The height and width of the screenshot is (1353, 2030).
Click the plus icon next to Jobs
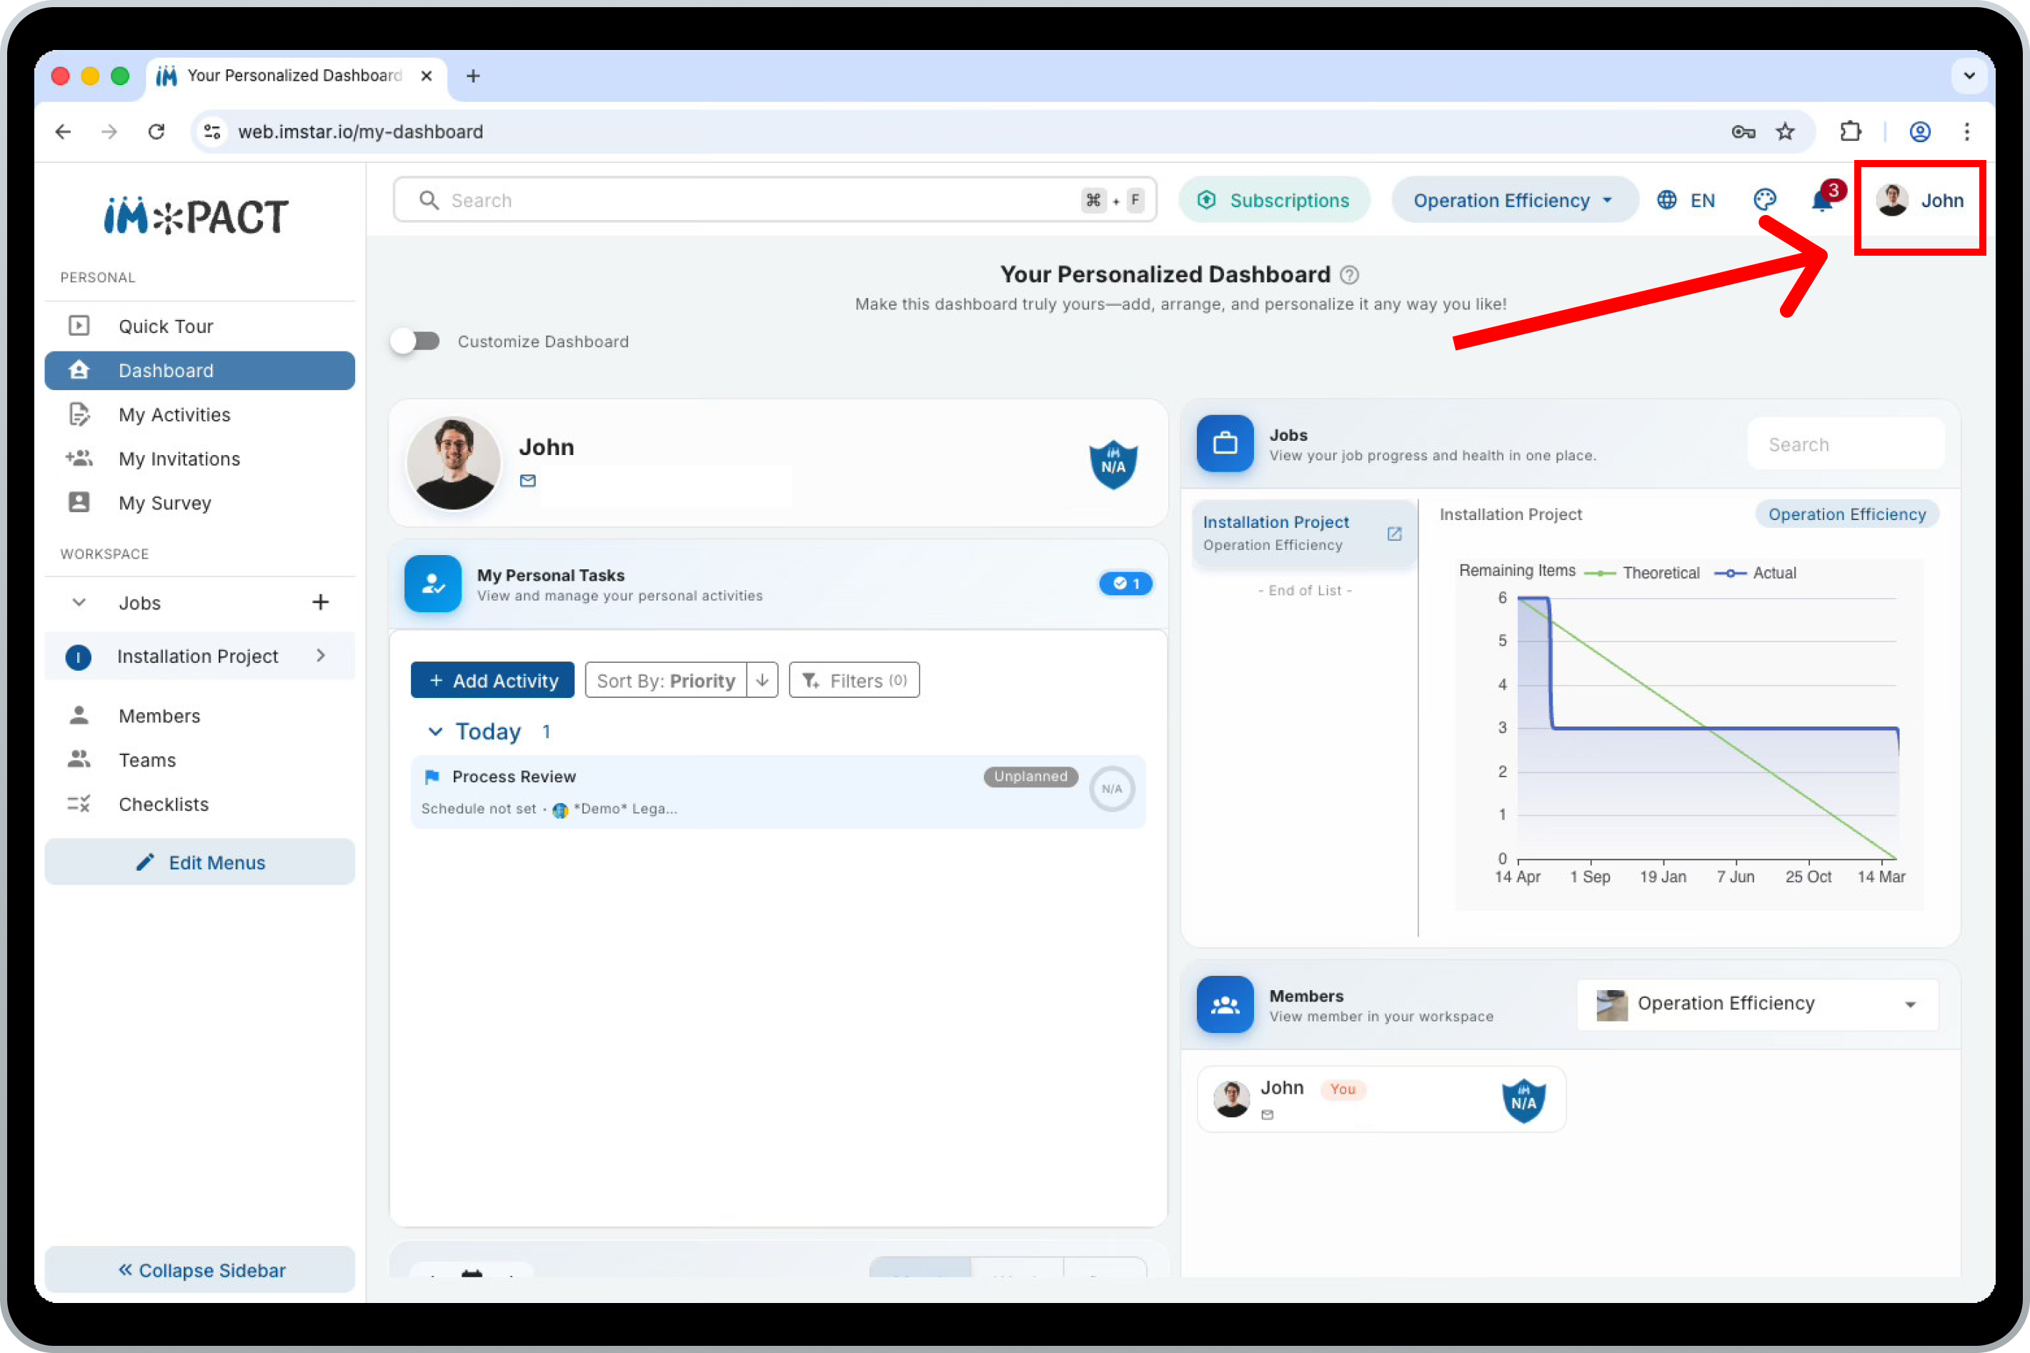[x=320, y=602]
